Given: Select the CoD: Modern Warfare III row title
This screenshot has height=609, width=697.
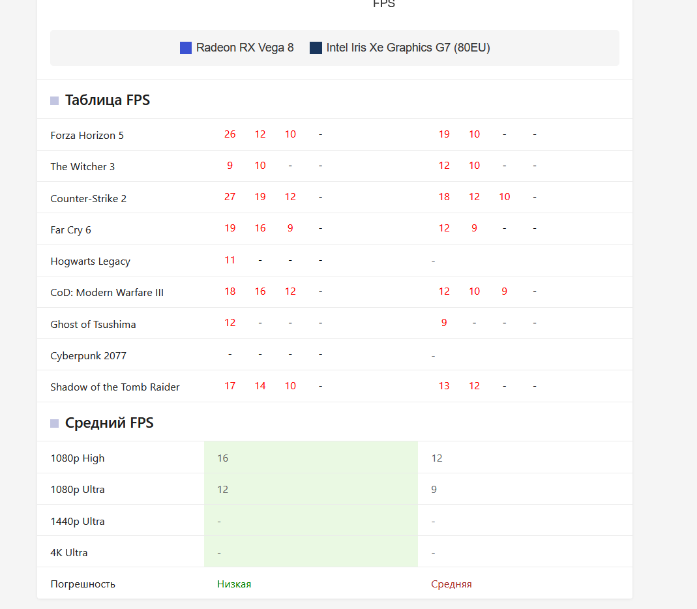Looking at the screenshot, I should (107, 293).
